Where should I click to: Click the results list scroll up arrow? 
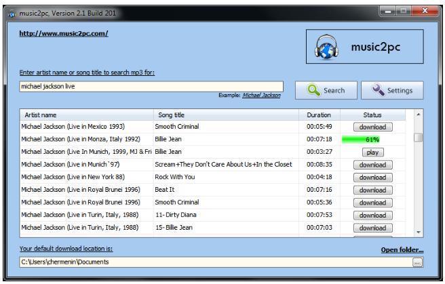point(419,115)
